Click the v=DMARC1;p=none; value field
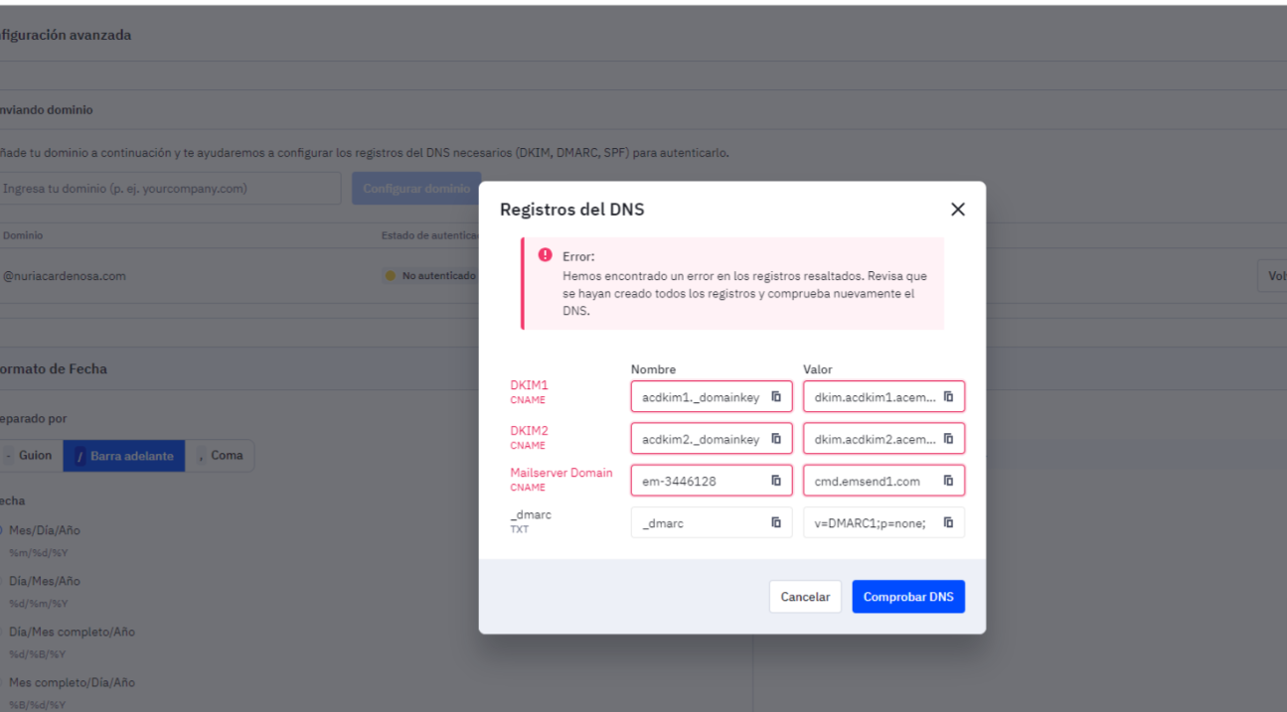The height and width of the screenshot is (712, 1287). pos(884,522)
